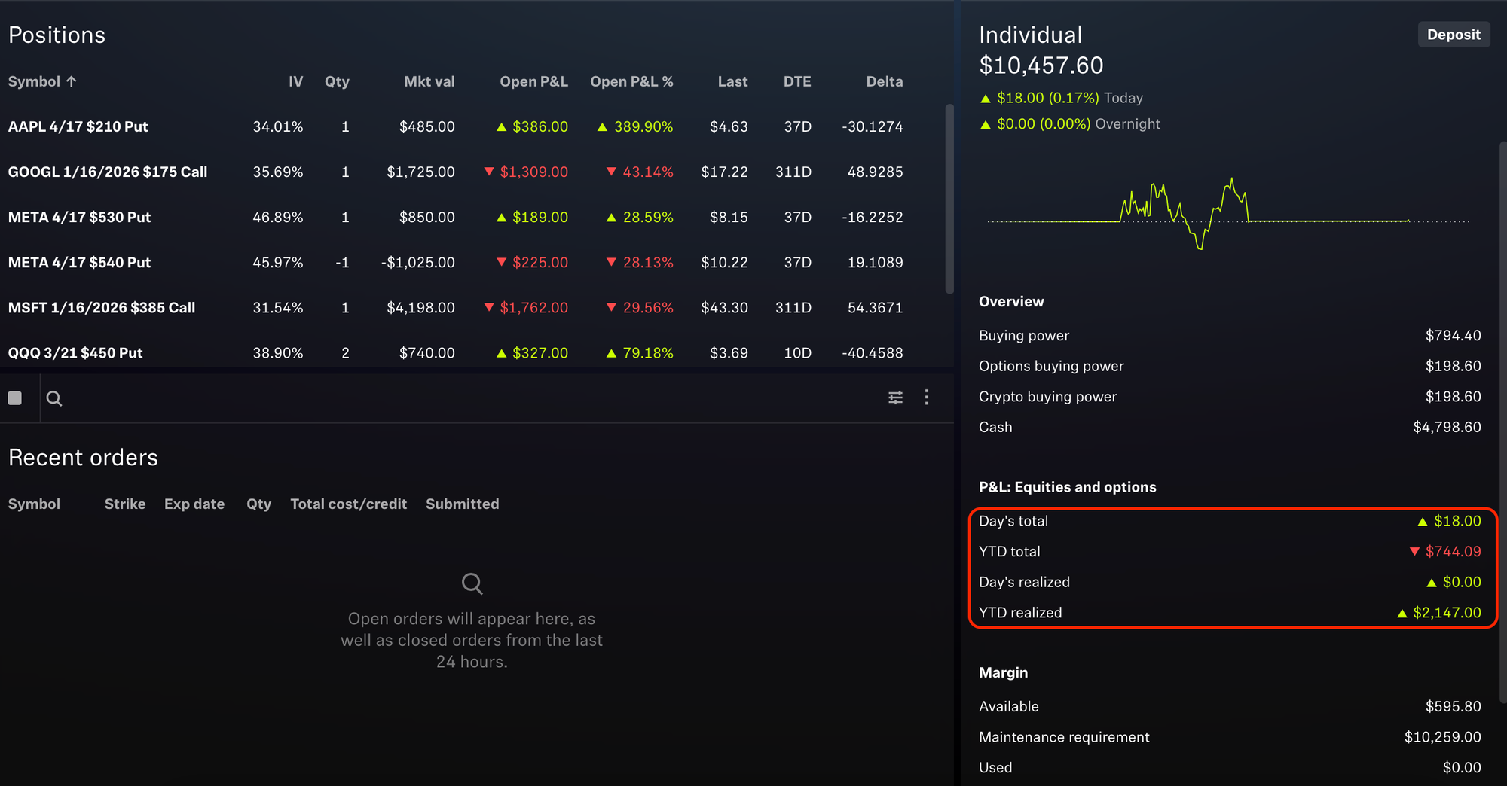Click the Options buying power row label
The width and height of the screenshot is (1507, 786).
point(1051,366)
